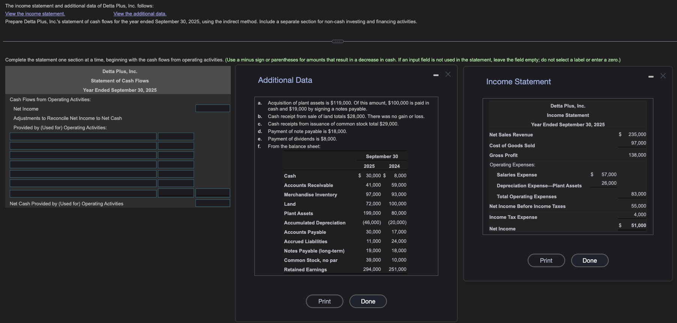The width and height of the screenshot is (677, 323).
Task: Click the second adjustment amount field
Action: [x=176, y=146]
